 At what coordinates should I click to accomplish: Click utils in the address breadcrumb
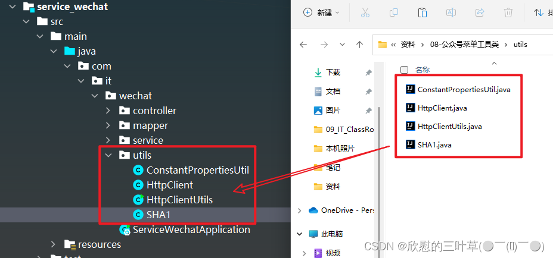(x=520, y=45)
